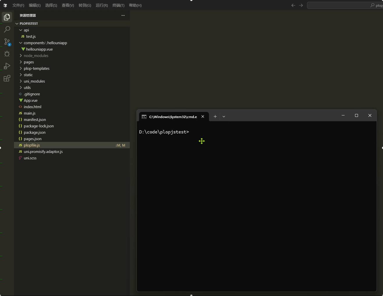
Task: Click the bug debug icon in activity bar
Action: point(7,54)
